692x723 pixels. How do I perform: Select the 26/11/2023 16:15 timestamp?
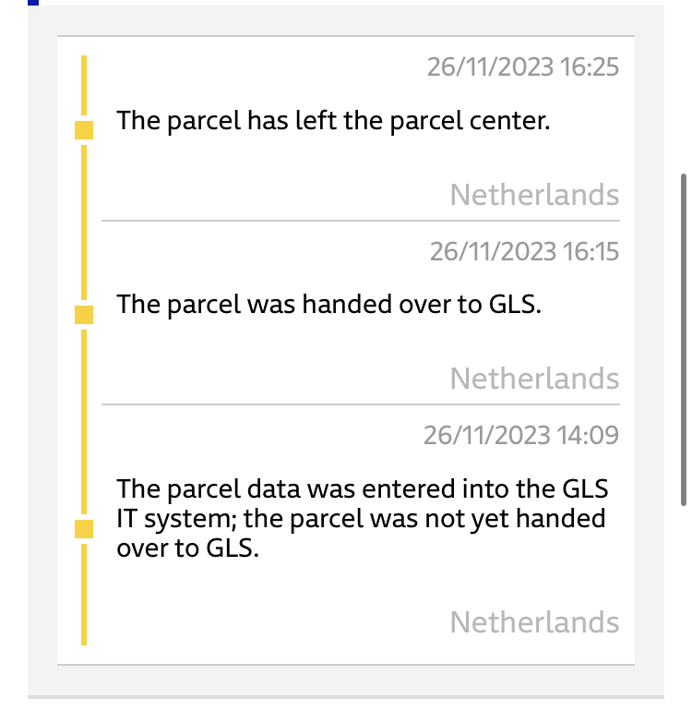(524, 250)
